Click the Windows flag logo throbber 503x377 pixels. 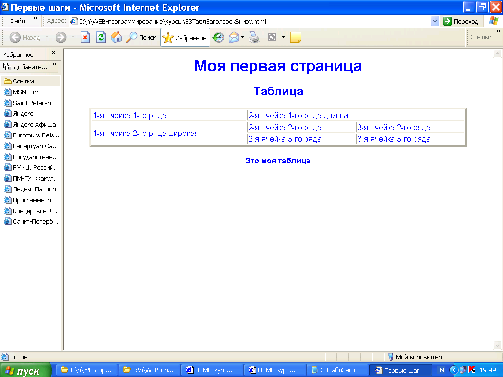point(494,22)
